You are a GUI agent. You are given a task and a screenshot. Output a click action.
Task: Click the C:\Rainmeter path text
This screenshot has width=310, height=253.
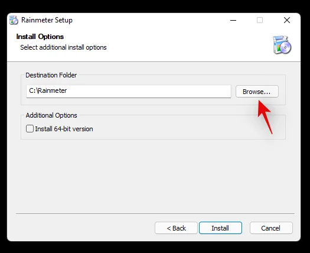(x=48, y=90)
